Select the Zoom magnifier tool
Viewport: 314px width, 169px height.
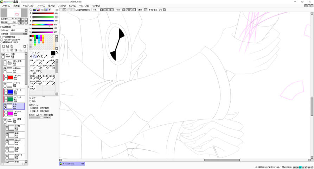coord(35,57)
